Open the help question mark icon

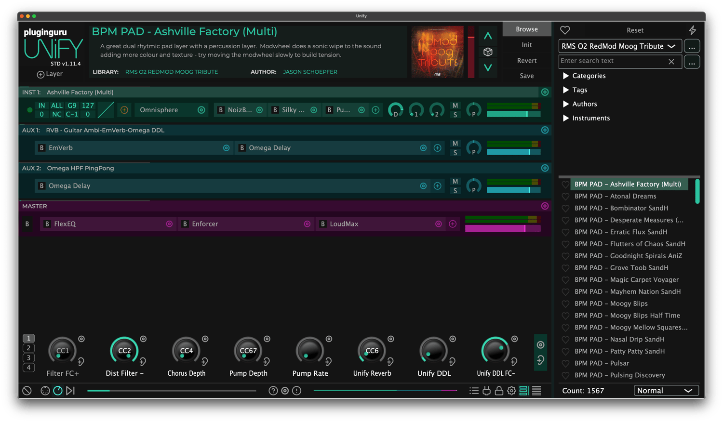[x=273, y=391]
